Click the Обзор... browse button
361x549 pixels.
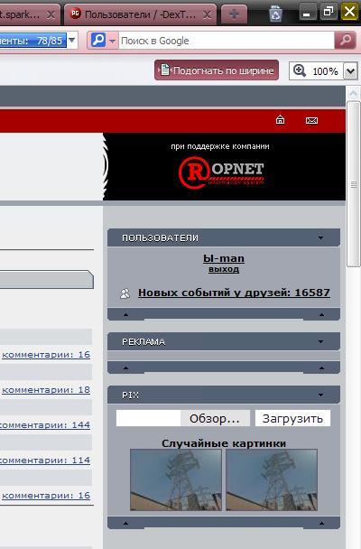point(215,418)
